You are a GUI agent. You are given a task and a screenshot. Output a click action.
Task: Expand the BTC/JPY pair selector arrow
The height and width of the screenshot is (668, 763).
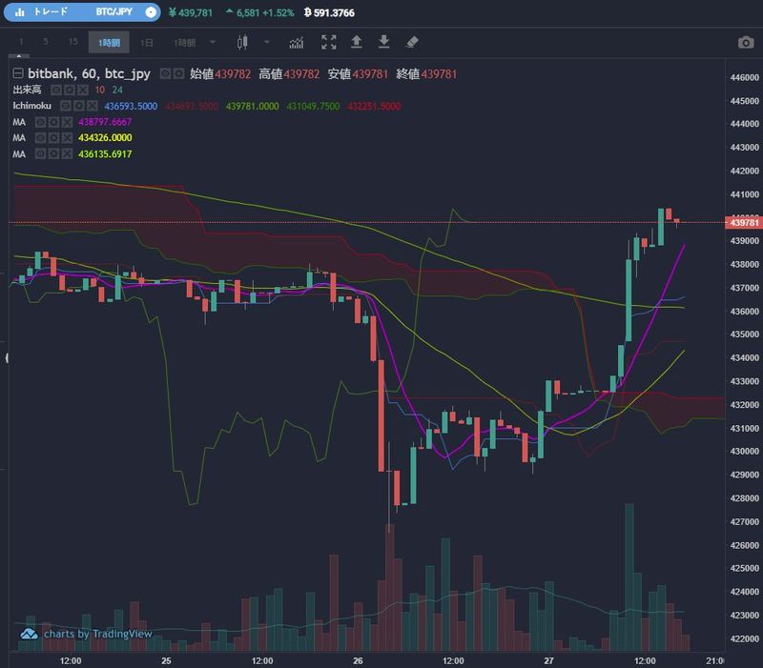(x=150, y=12)
